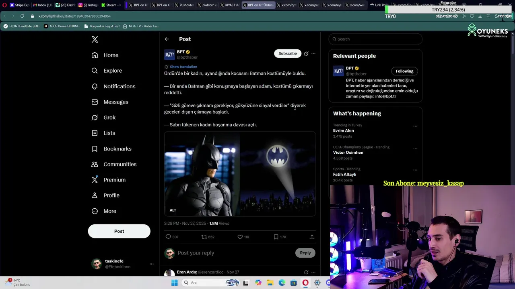Go back using the Post arrow
This screenshot has height=289, width=515.
pyautogui.click(x=167, y=39)
